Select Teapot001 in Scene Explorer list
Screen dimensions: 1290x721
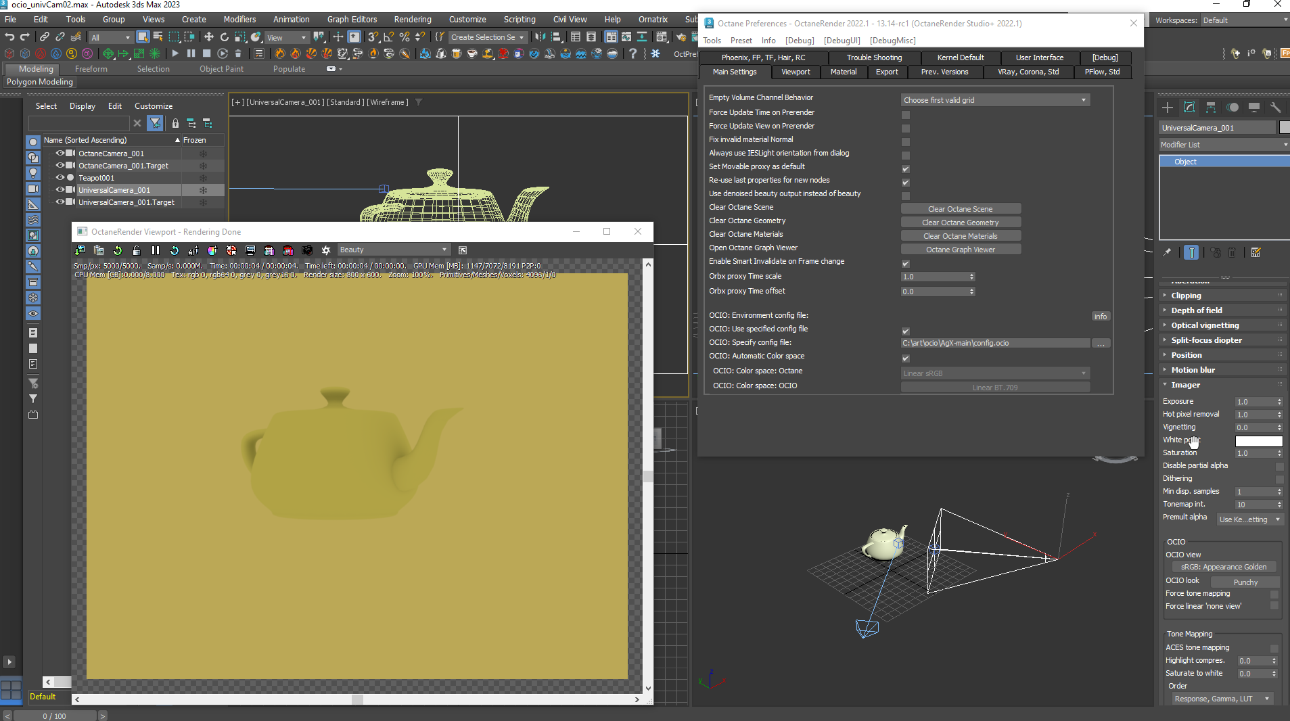point(97,178)
